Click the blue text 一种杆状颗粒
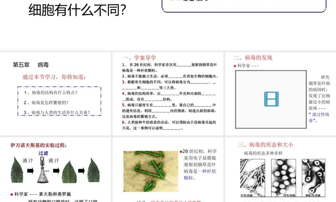Screen dimensions: 336x202 (x=200, y=174)
